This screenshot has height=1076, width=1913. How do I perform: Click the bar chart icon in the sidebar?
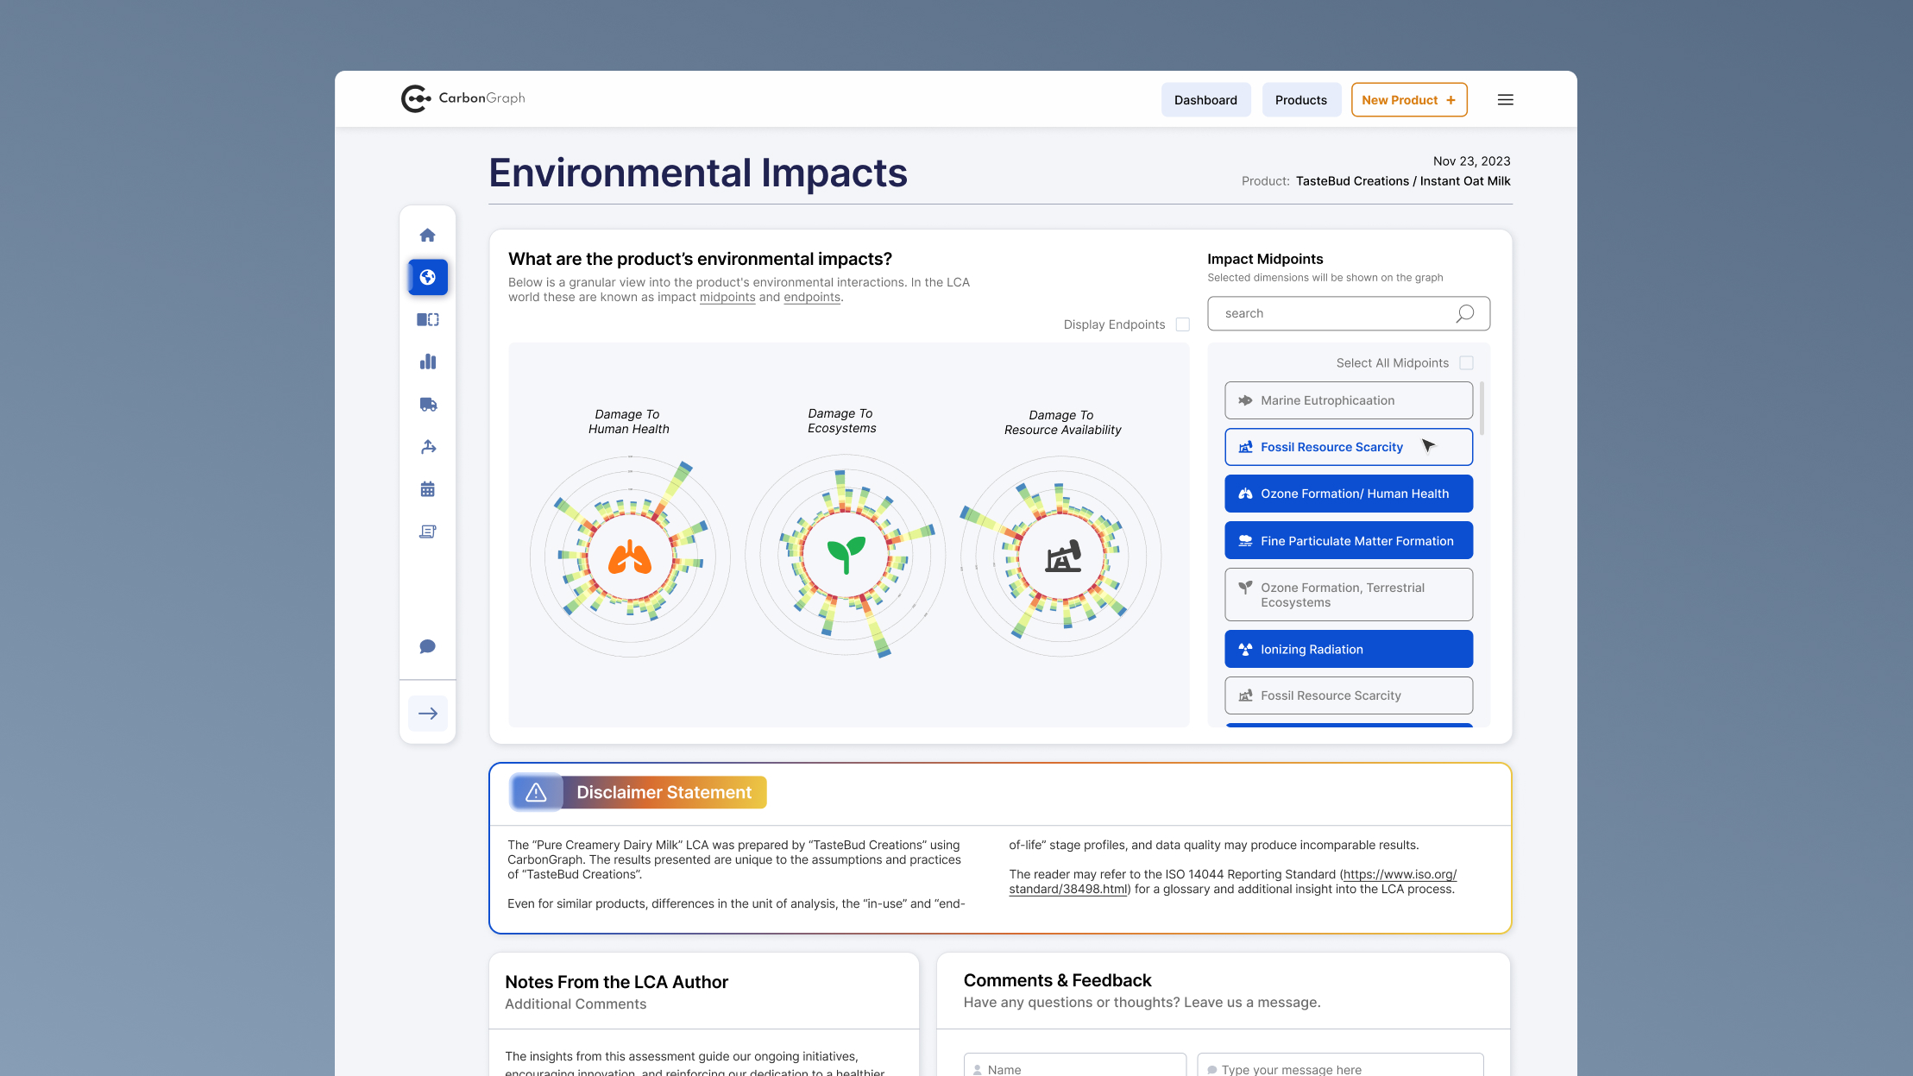coord(428,362)
